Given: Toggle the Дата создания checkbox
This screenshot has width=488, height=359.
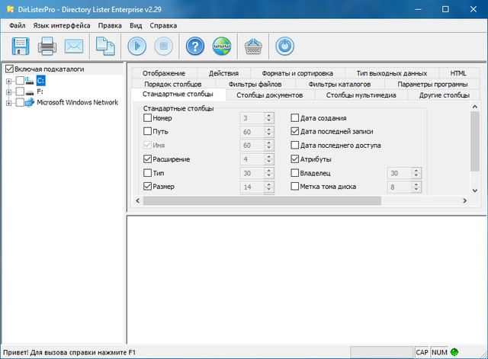Looking at the screenshot, I should (295, 118).
